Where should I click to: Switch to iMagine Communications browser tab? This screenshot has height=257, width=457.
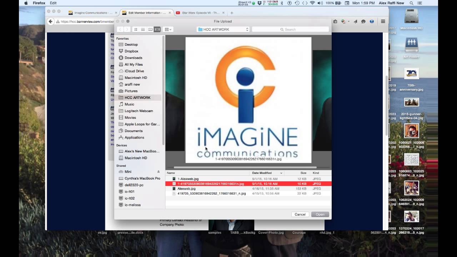click(x=92, y=12)
